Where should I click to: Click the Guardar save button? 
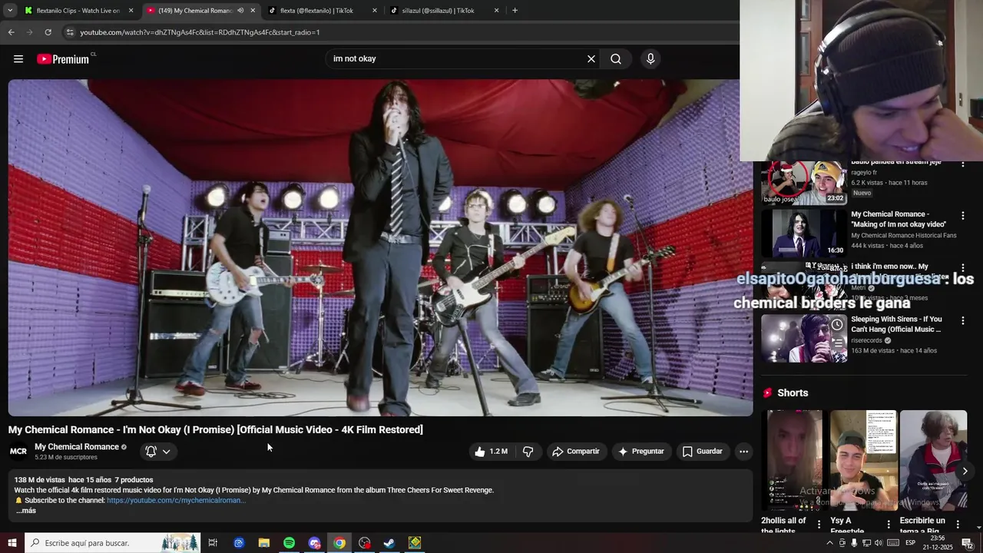(x=703, y=452)
